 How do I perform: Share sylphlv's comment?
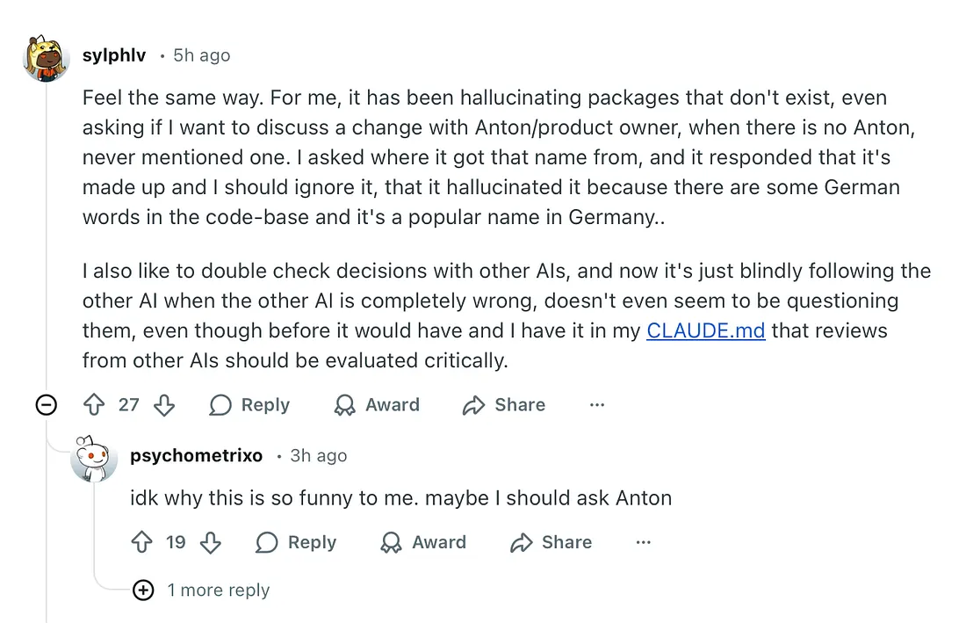(x=504, y=405)
